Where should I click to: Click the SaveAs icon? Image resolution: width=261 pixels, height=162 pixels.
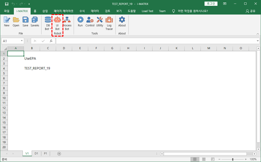pos(35,22)
